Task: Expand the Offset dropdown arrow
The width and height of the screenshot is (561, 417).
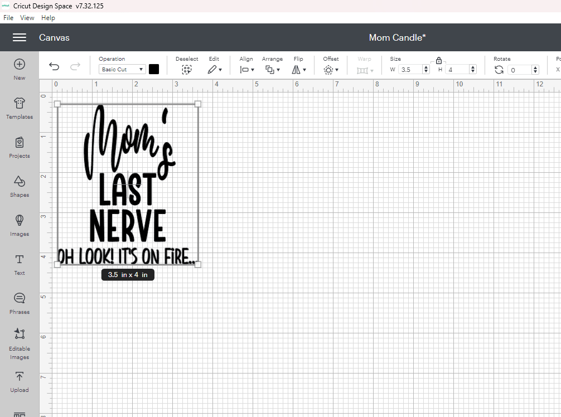Action: (x=337, y=70)
